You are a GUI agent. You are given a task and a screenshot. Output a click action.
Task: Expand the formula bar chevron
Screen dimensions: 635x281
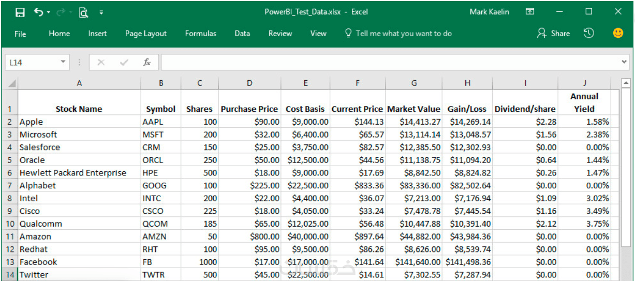click(624, 62)
